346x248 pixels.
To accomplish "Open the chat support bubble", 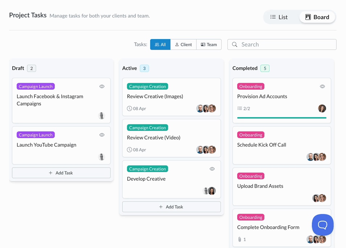I will pos(322,225).
